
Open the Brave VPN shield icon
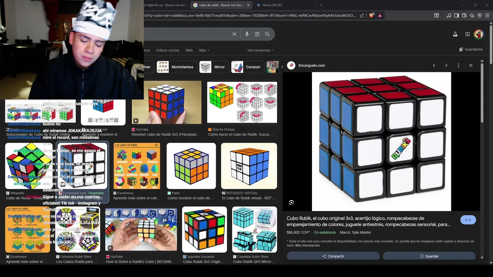click(x=480, y=15)
